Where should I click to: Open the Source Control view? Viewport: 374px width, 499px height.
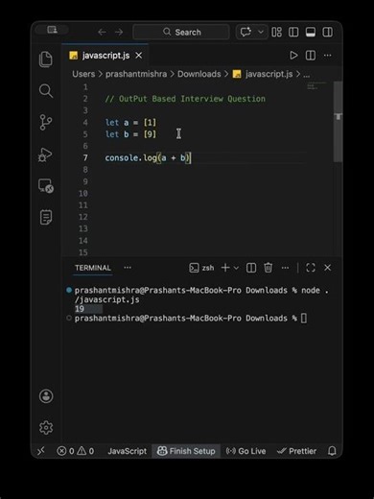[x=46, y=122]
